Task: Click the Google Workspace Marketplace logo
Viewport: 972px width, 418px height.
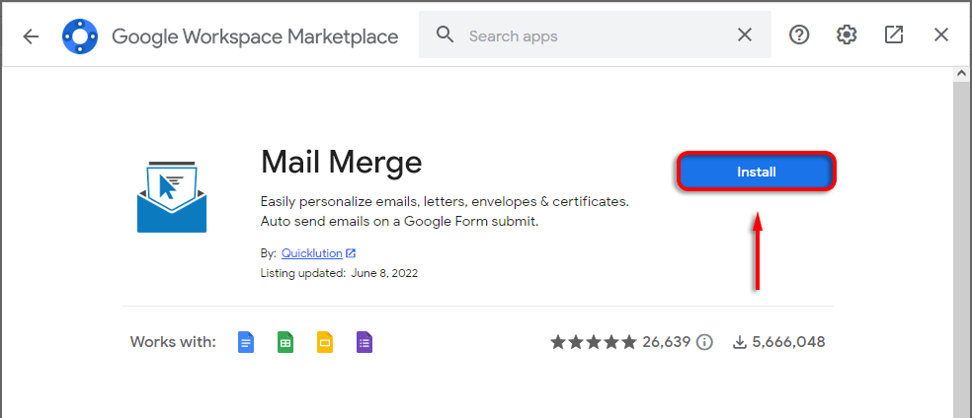Action: pyautogui.click(x=78, y=36)
